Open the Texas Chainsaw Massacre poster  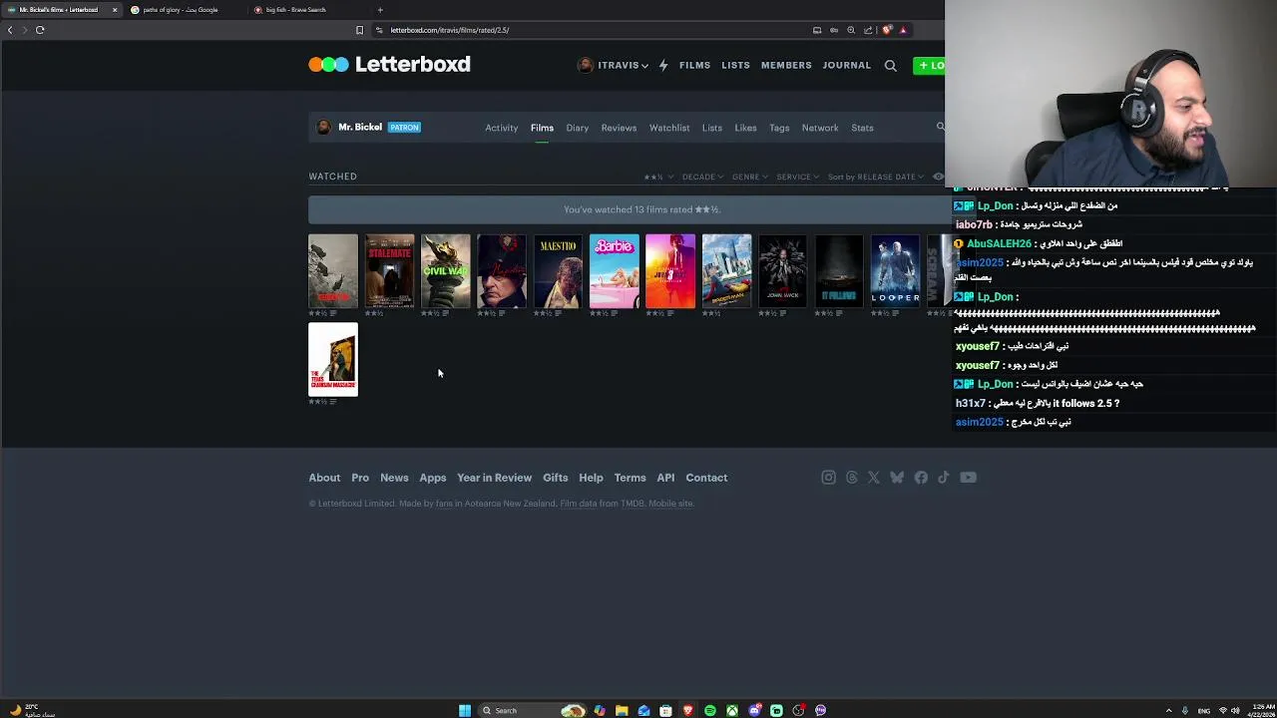tap(333, 359)
